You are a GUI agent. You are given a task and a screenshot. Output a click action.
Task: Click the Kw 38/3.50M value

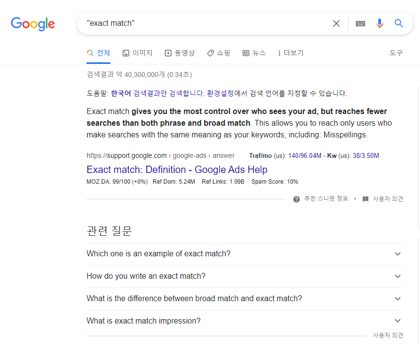coord(366,156)
